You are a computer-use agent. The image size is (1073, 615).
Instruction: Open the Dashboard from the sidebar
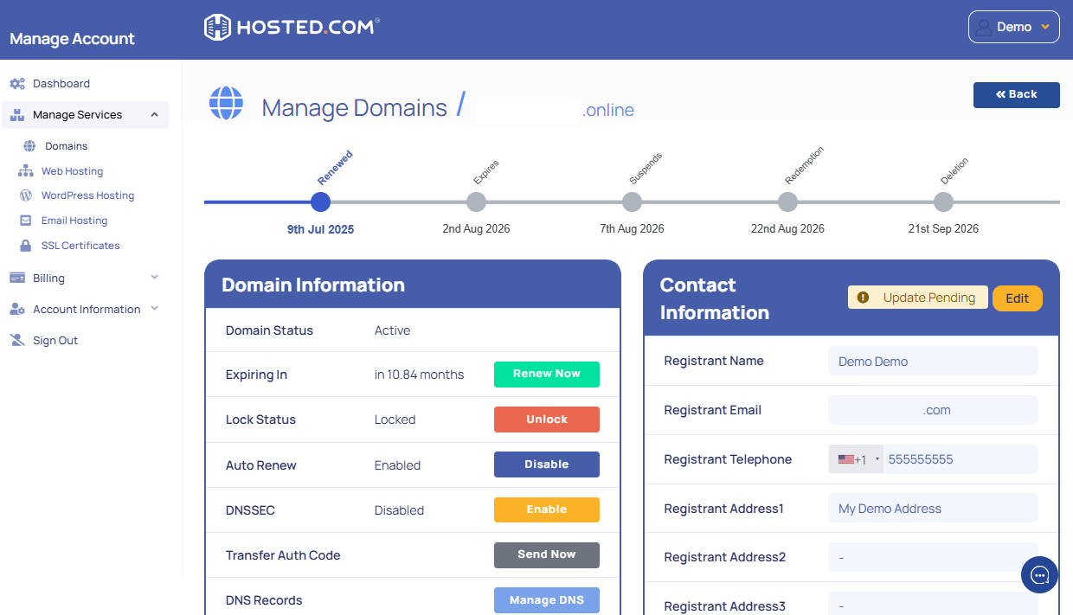click(x=61, y=83)
